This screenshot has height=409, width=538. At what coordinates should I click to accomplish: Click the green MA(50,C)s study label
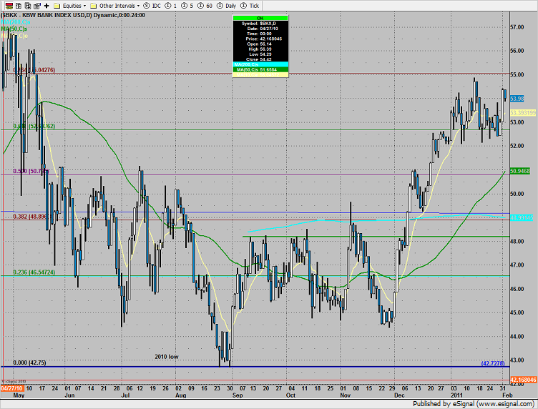14,29
